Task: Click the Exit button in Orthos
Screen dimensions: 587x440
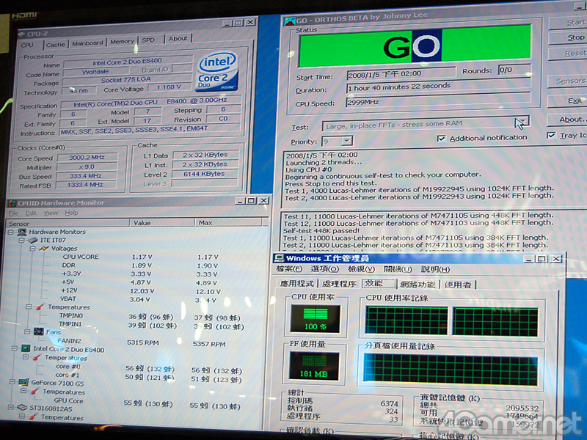Action: tap(567, 100)
